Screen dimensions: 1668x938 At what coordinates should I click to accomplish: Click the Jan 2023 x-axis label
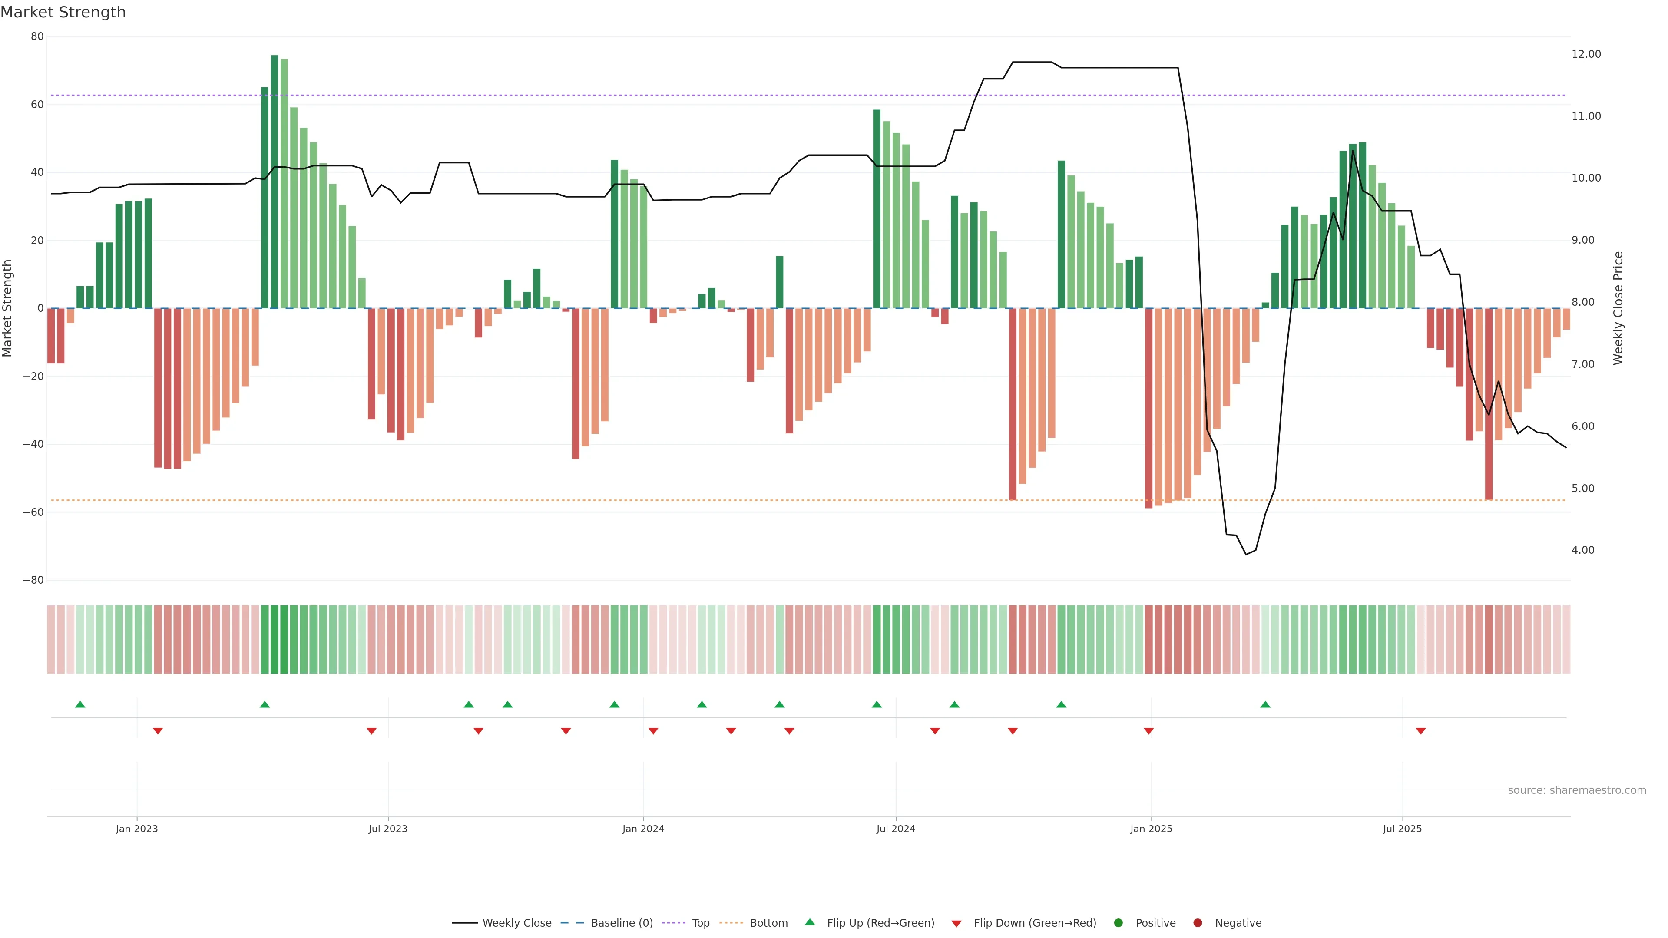(137, 829)
